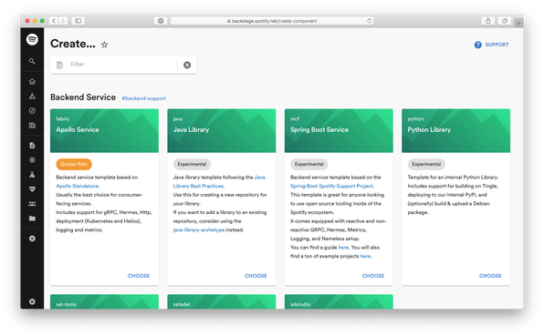544x336 pixels.
Task: Choose the Java Library template
Action: (x=256, y=276)
